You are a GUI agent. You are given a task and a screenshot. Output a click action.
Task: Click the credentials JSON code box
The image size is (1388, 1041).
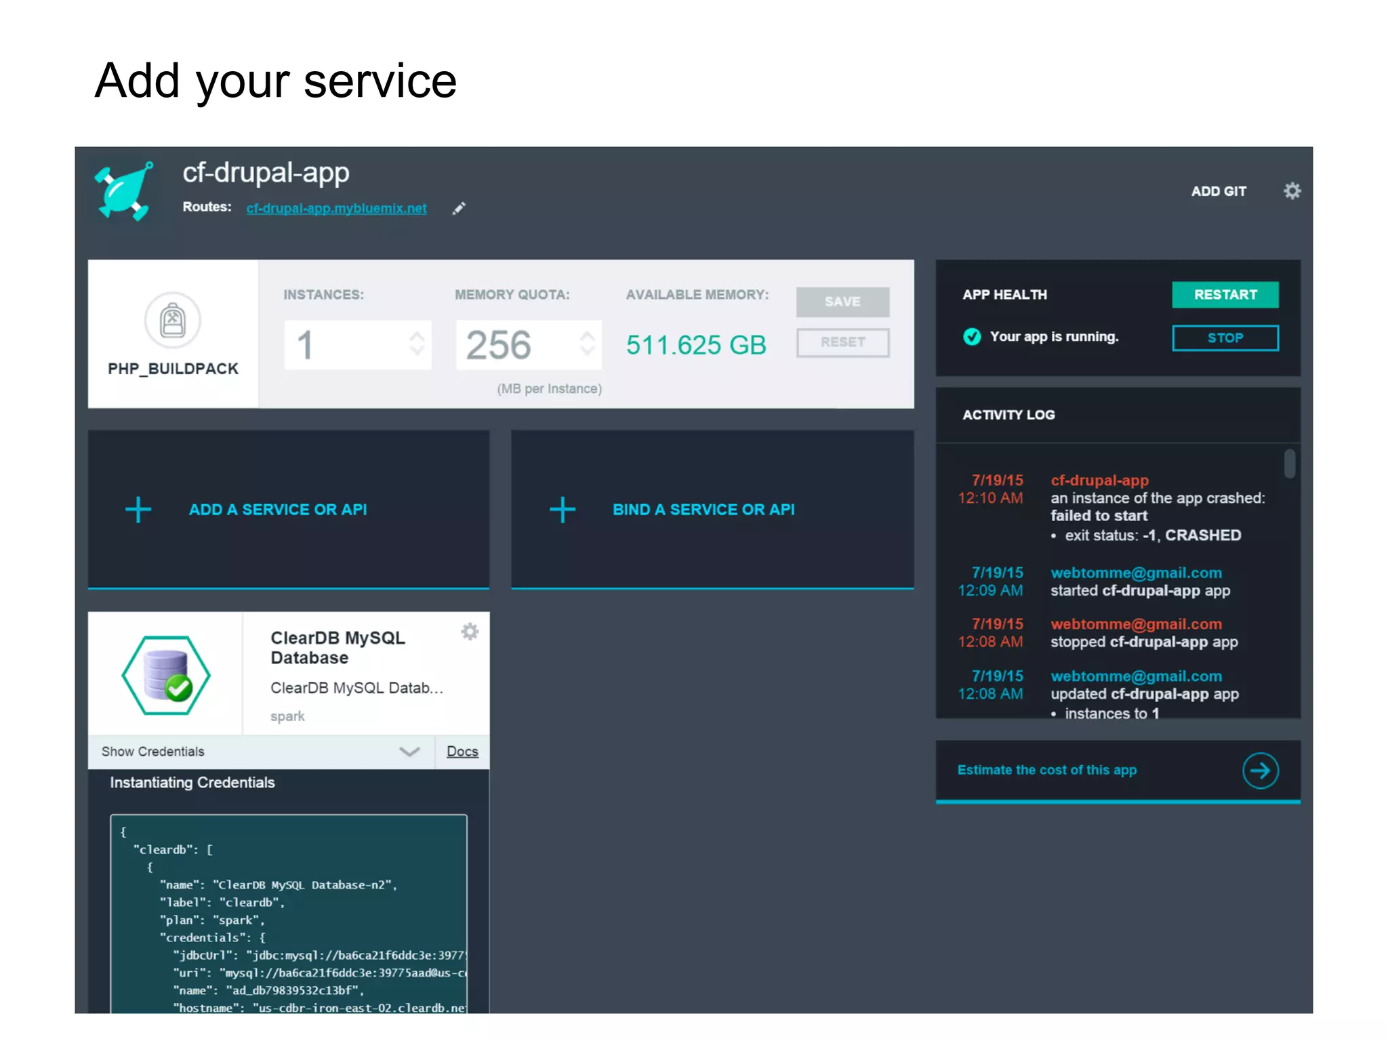289,914
